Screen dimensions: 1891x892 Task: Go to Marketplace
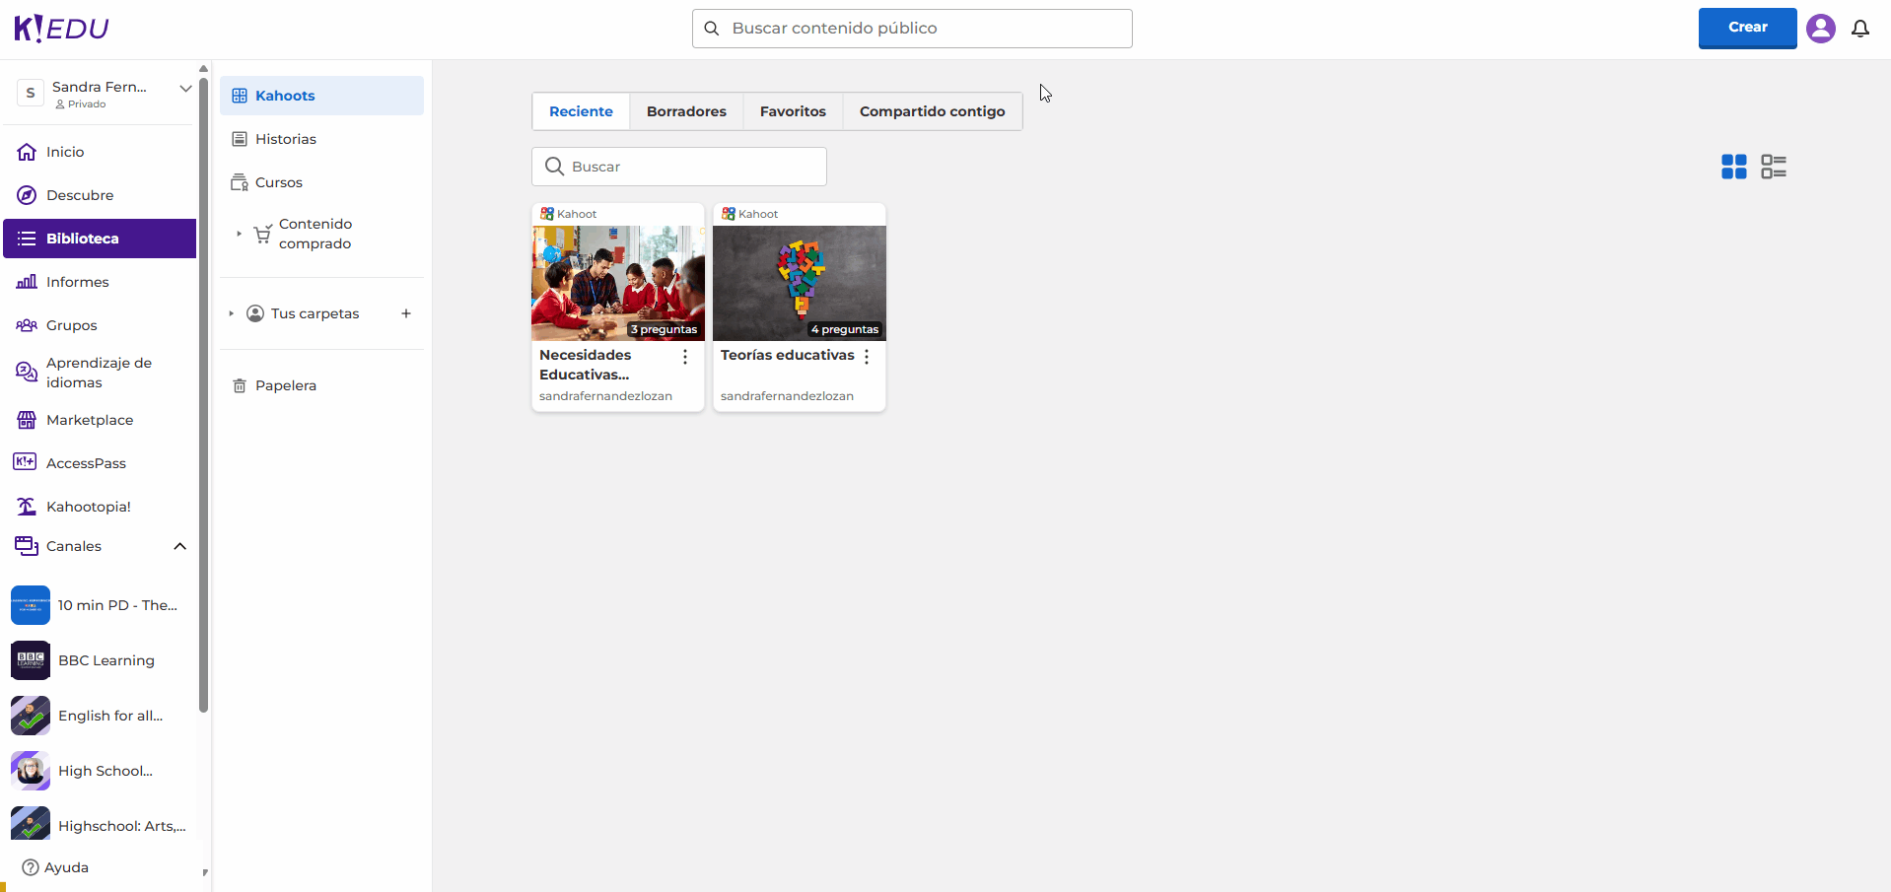click(90, 419)
